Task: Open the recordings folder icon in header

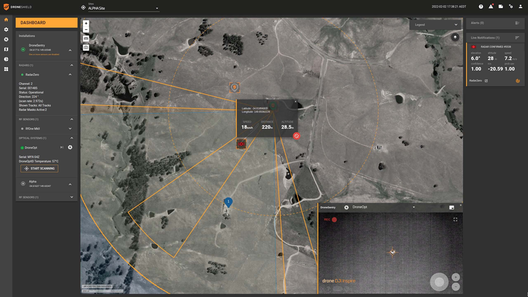Action: coord(501,6)
